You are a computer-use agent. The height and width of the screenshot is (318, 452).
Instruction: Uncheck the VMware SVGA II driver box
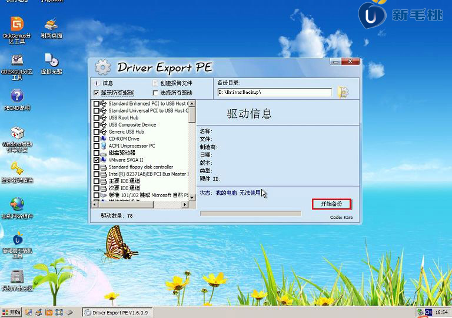click(97, 160)
